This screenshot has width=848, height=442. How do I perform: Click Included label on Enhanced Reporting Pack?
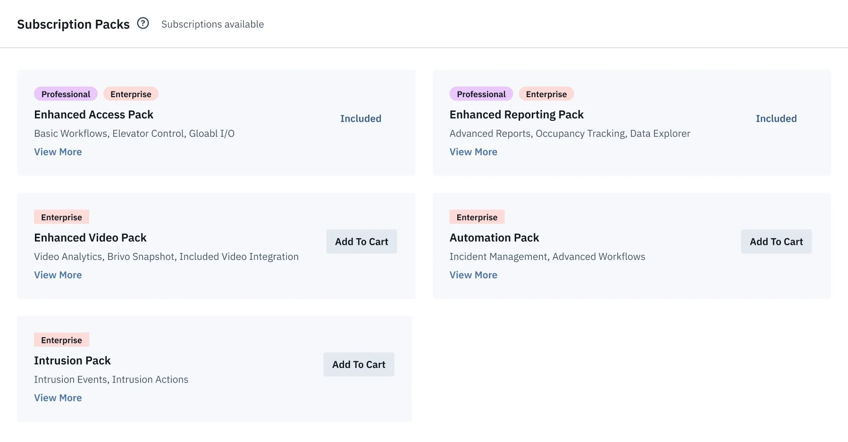point(776,118)
